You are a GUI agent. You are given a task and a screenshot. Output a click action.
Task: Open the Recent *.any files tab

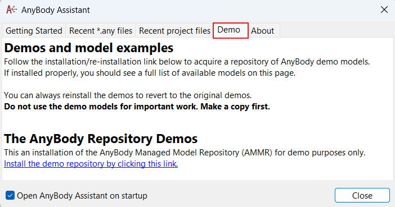coord(101,31)
